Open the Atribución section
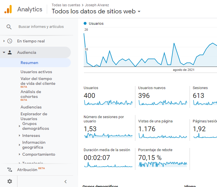Viewport: 217px width, 187px height. tap(27, 170)
